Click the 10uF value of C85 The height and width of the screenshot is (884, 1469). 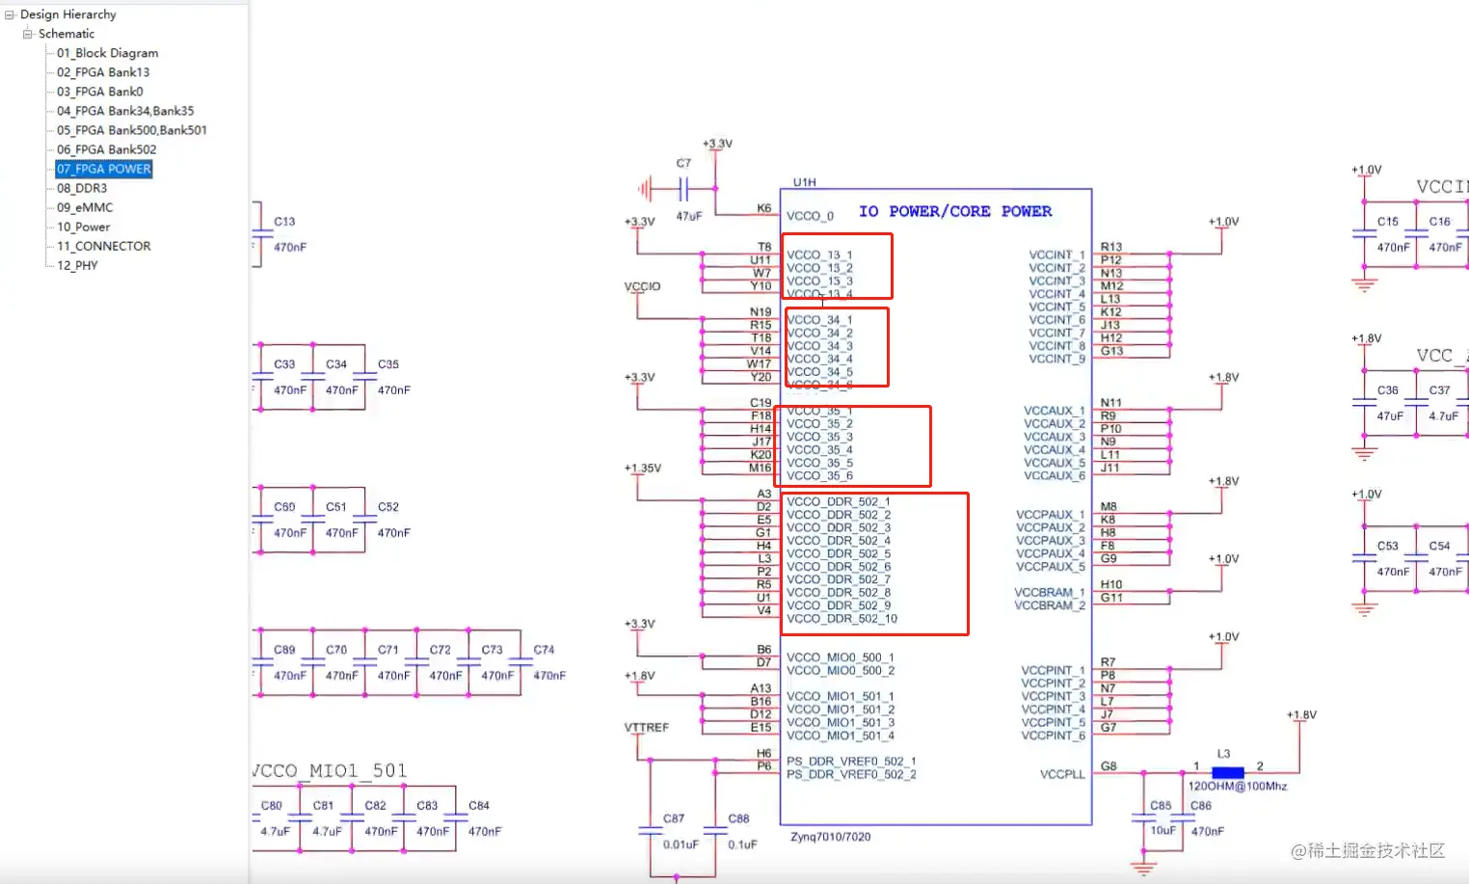pyautogui.click(x=1162, y=831)
